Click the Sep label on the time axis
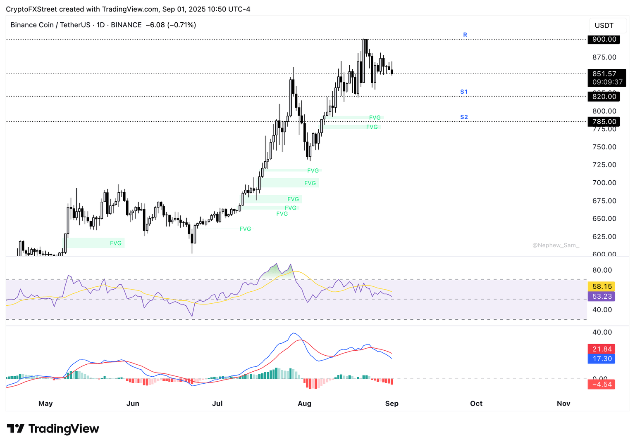 pyautogui.click(x=392, y=404)
